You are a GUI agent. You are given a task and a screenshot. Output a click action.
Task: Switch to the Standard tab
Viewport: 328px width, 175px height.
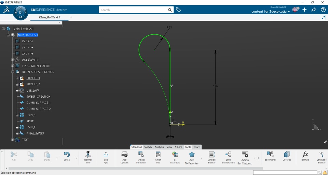tap(136, 147)
